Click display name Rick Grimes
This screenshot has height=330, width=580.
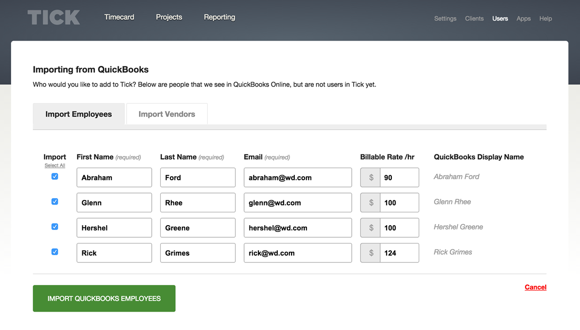(453, 253)
